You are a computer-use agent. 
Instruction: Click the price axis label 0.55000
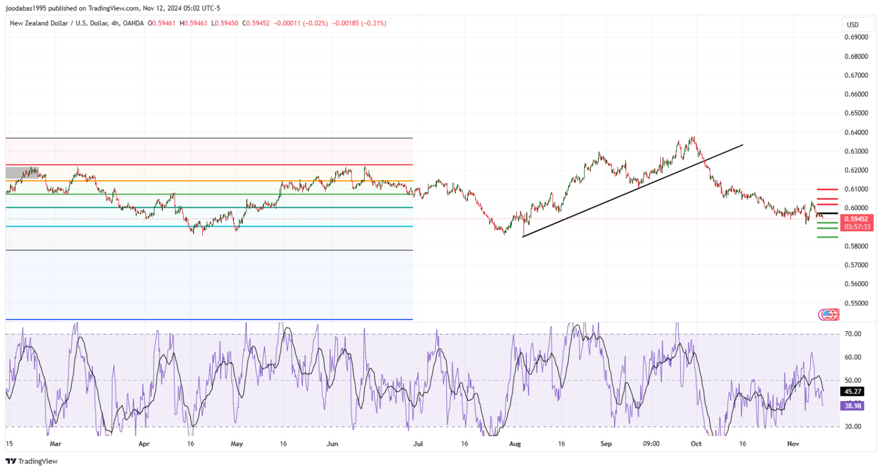pos(857,303)
